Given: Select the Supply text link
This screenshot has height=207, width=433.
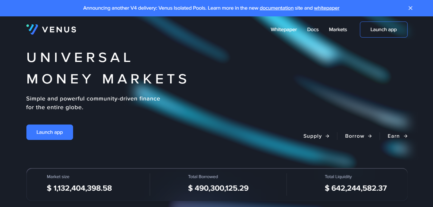Looking at the screenshot, I should point(312,136).
